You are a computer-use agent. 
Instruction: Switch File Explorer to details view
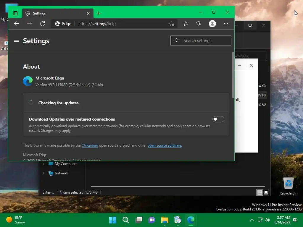(260, 192)
